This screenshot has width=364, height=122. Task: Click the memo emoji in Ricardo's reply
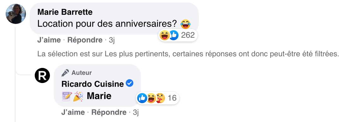(67, 96)
